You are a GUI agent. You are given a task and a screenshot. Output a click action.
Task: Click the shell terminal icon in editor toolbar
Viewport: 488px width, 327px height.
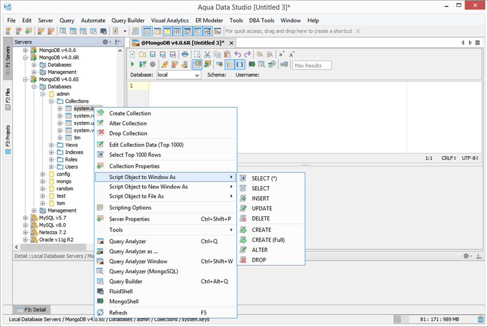252,64
